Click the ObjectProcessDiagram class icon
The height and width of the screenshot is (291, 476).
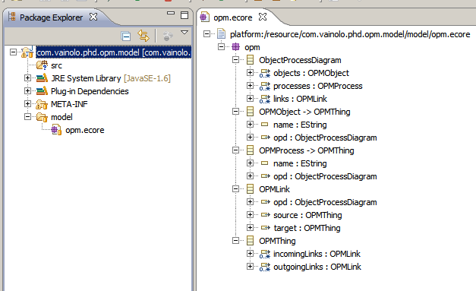pos(250,60)
